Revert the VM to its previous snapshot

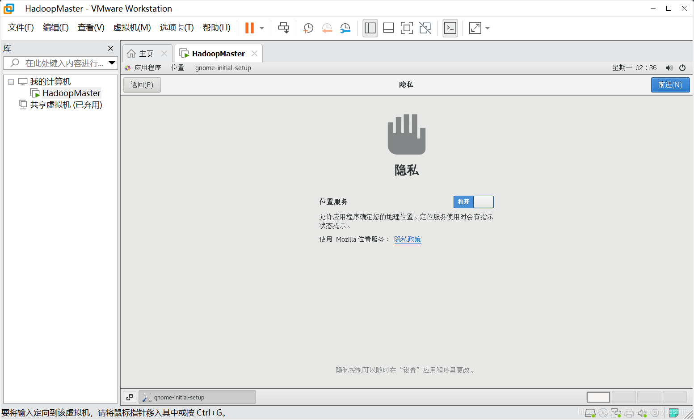[327, 28]
